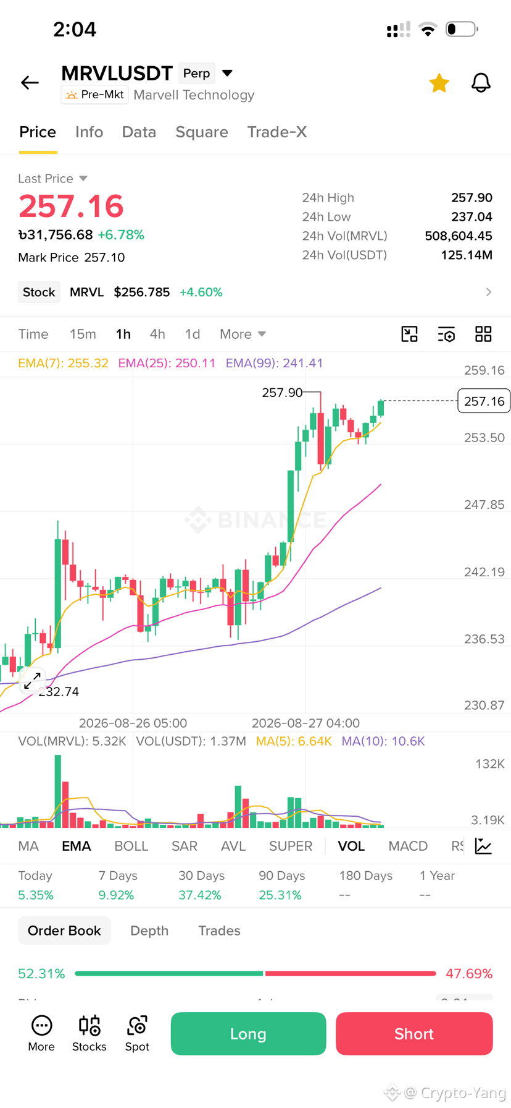Toggle the EMA indicator
The height and width of the screenshot is (1108, 511).
(x=77, y=846)
